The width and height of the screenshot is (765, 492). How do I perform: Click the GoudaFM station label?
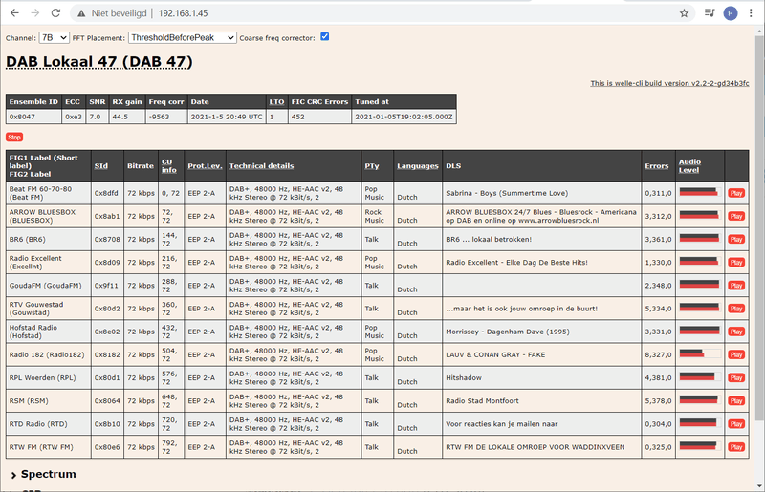45,286
